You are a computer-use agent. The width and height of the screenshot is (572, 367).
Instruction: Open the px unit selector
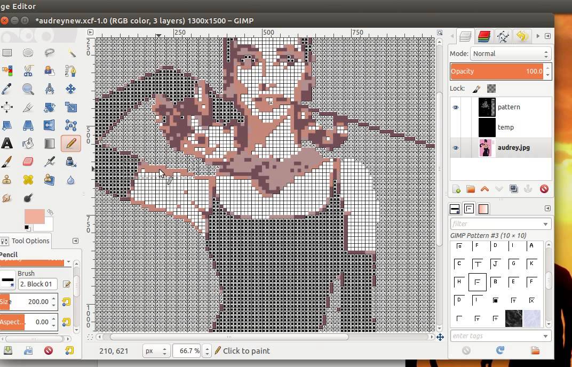point(156,351)
